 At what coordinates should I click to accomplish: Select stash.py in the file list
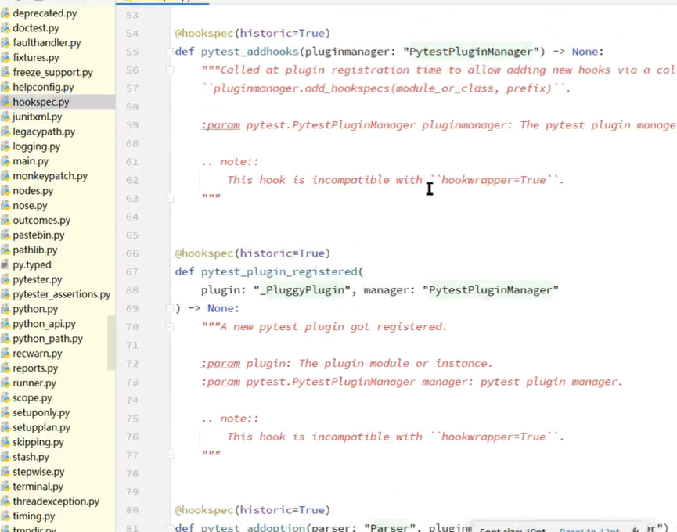click(x=31, y=457)
